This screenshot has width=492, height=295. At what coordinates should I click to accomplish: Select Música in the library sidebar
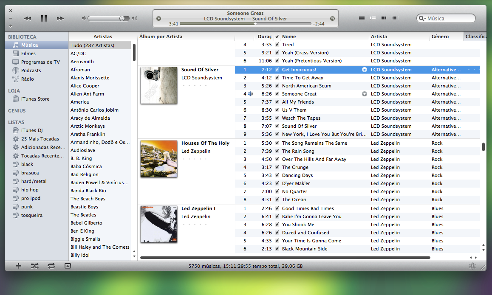[x=37, y=45]
